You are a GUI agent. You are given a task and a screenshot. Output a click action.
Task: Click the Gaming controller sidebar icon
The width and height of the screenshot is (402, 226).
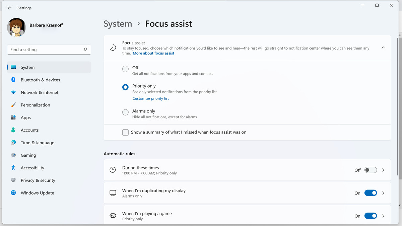(13, 155)
